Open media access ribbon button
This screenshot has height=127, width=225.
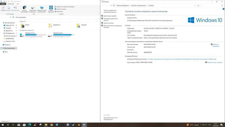[x=24, y=9]
